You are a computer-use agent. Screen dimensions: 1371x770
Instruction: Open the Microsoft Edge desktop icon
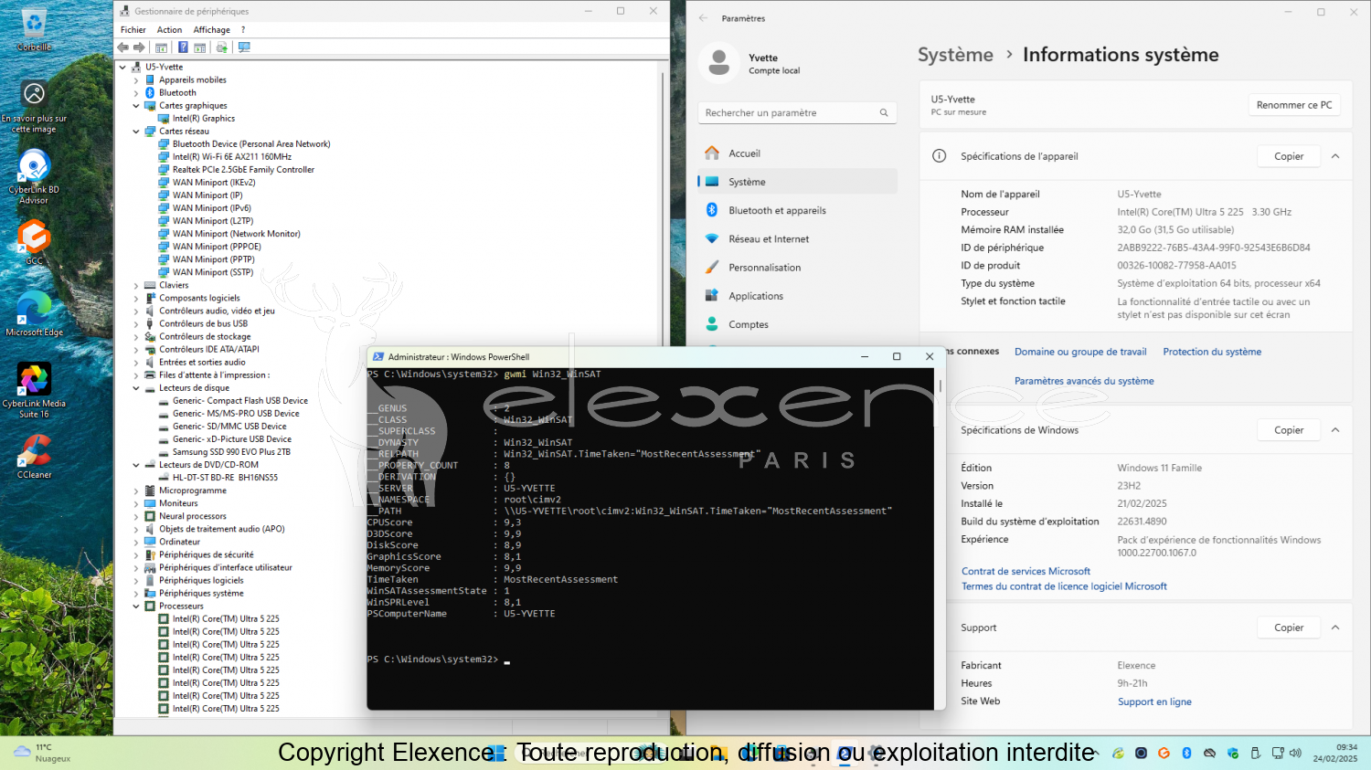point(34,314)
